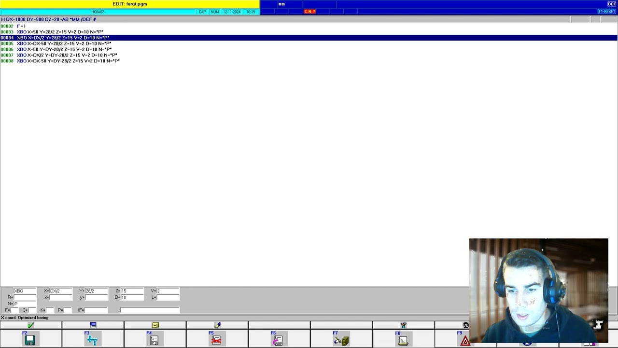
Task: Click the F4 document list icon
Action: pos(154,341)
